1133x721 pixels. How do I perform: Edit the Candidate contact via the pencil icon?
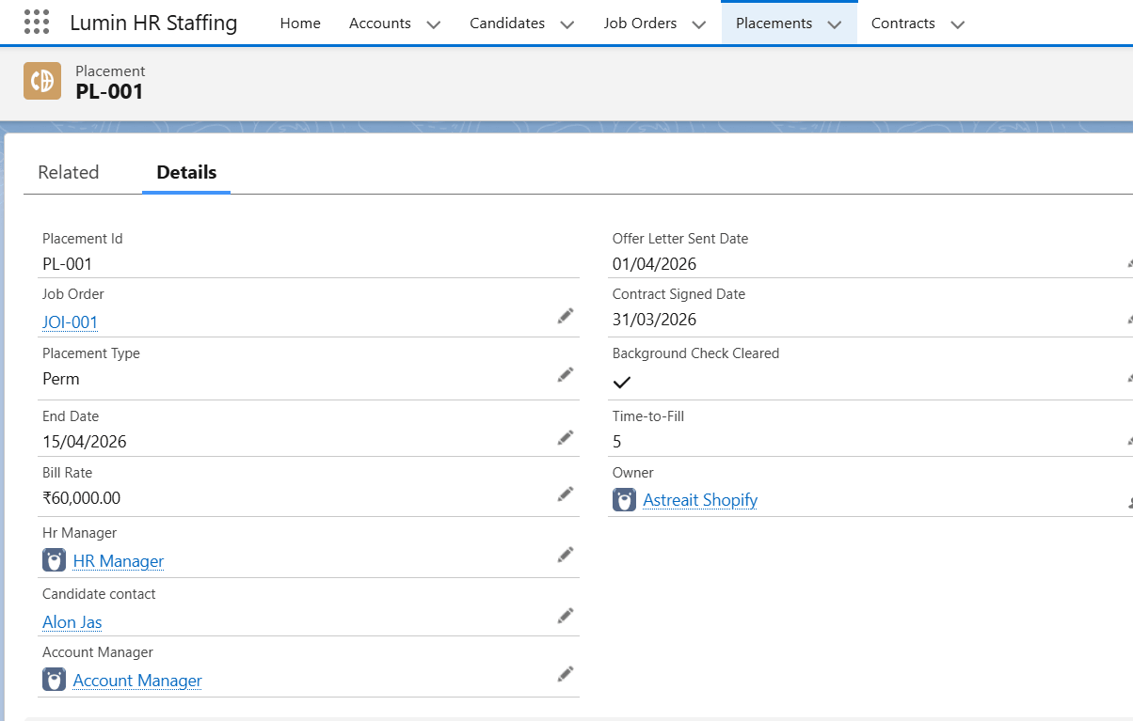[x=566, y=615]
